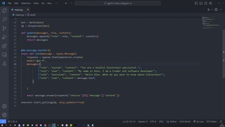Open the Run menu

(49, 3)
